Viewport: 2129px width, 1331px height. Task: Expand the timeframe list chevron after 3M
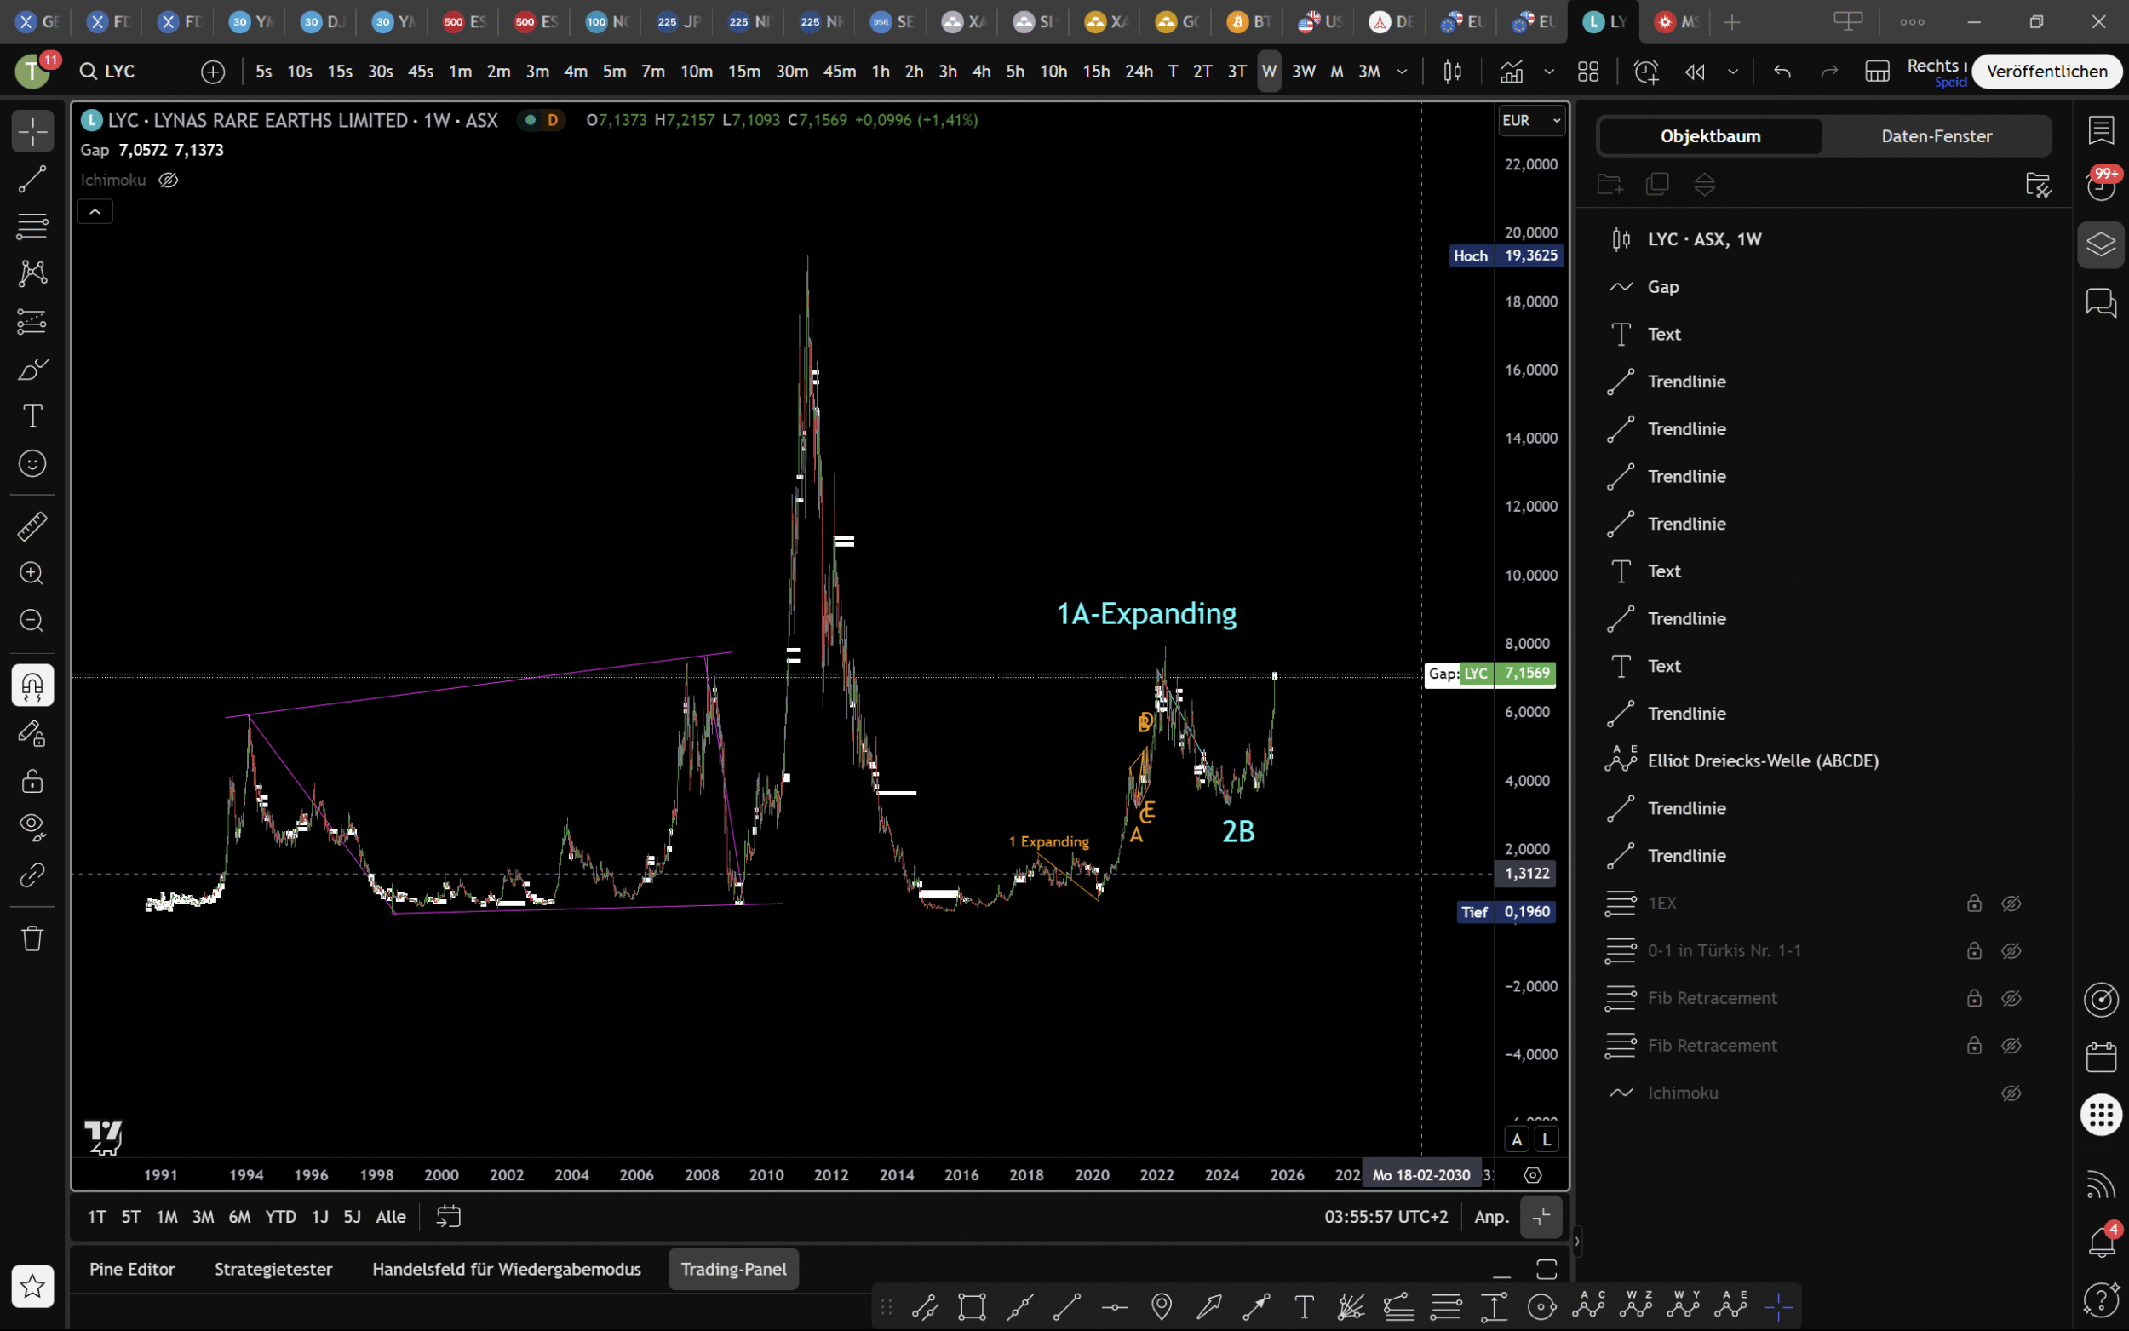click(1402, 72)
